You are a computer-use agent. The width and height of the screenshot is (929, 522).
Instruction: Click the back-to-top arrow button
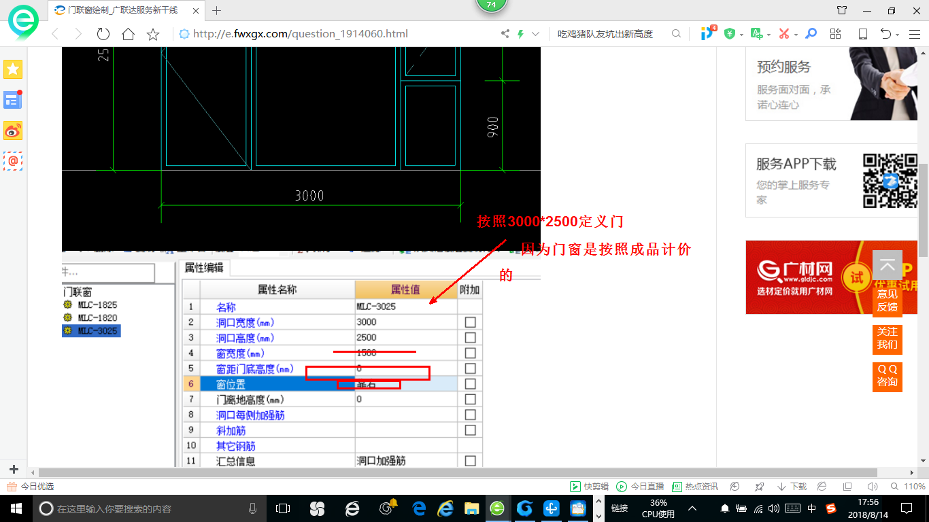tap(888, 266)
